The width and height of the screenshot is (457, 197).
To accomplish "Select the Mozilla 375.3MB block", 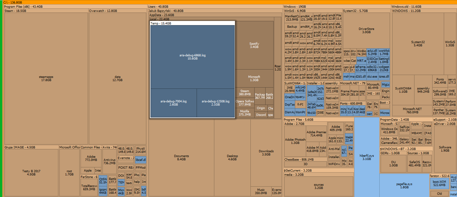I will coord(245,113).
